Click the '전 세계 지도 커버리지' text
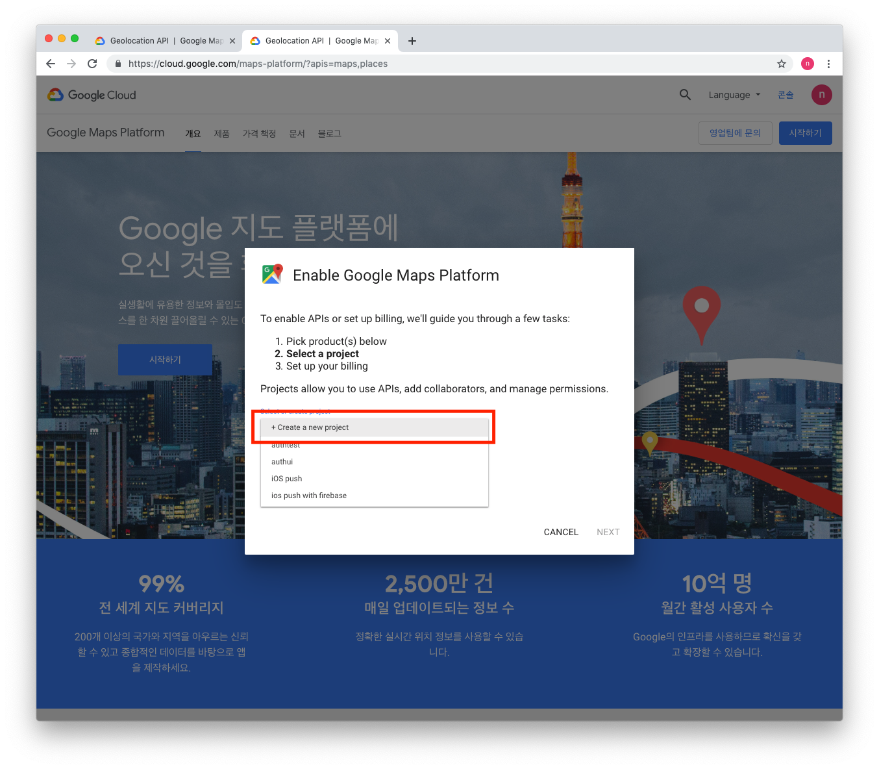This screenshot has width=879, height=769. tap(162, 608)
